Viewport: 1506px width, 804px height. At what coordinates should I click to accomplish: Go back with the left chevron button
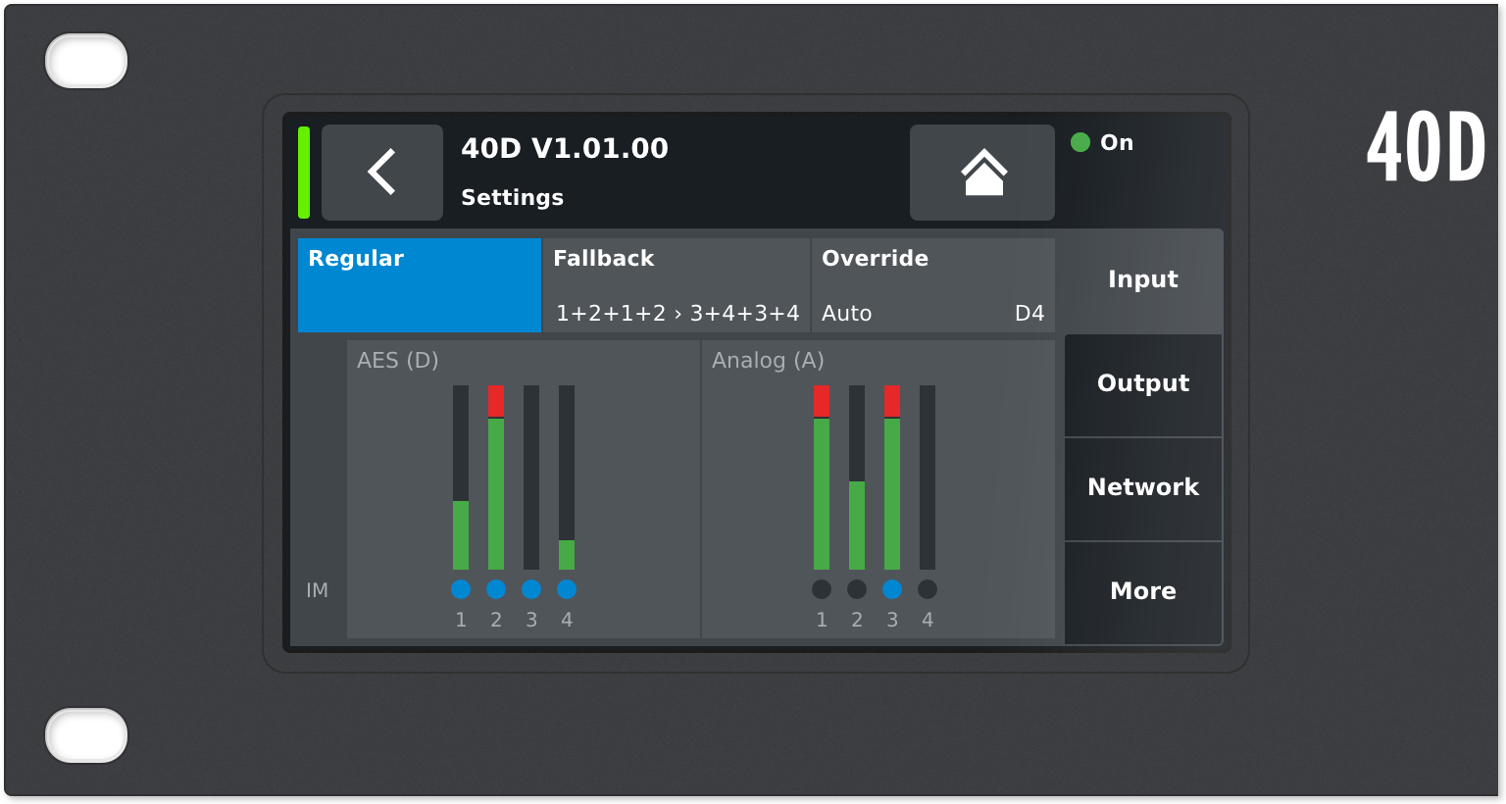(382, 173)
